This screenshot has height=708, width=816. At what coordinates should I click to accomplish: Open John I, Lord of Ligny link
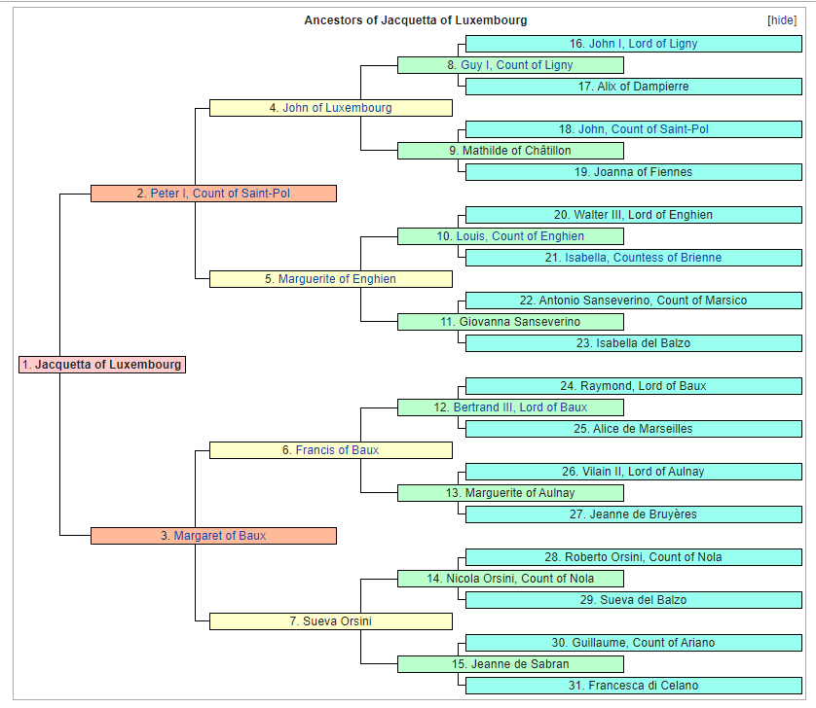(x=643, y=44)
